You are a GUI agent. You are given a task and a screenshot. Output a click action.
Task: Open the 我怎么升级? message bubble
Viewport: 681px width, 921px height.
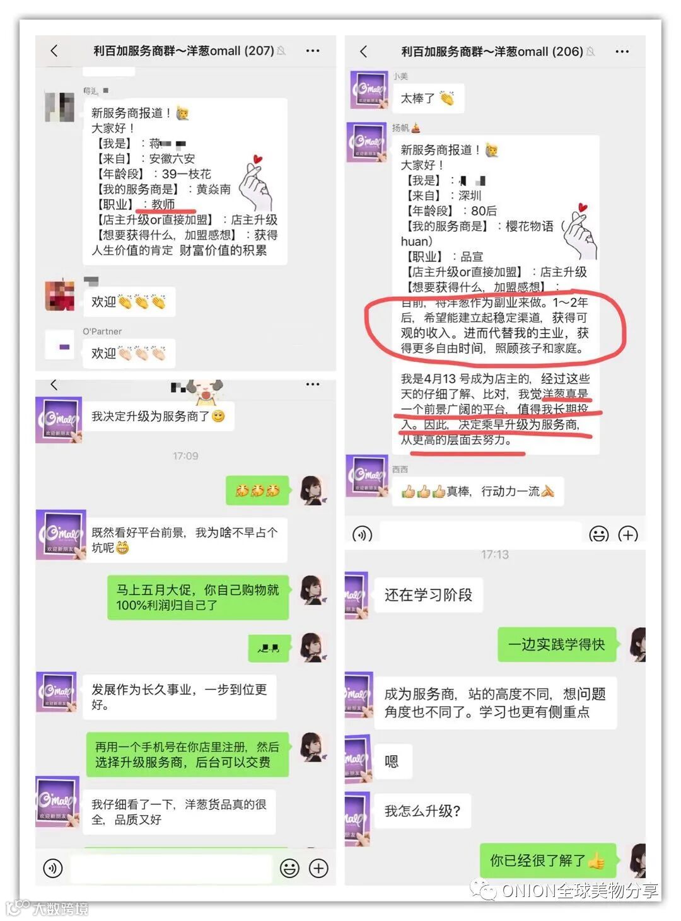422,811
